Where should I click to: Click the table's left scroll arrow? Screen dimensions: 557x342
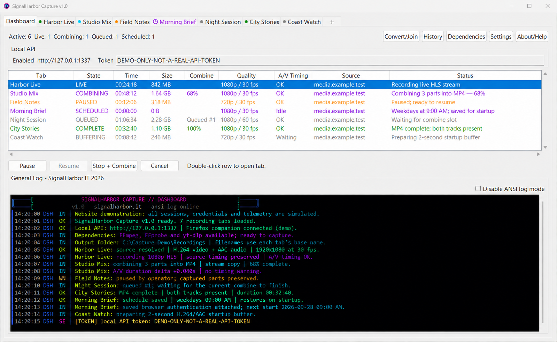click(x=11, y=154)
